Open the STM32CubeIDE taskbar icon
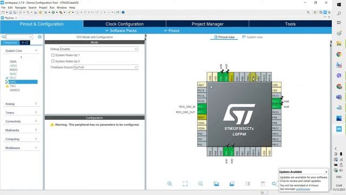The width and height of the screenshot is (346, 195). (x=339, y=129)
